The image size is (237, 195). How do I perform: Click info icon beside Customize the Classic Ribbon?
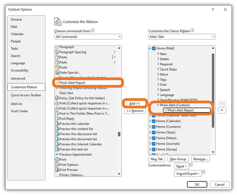click(192, 30)
